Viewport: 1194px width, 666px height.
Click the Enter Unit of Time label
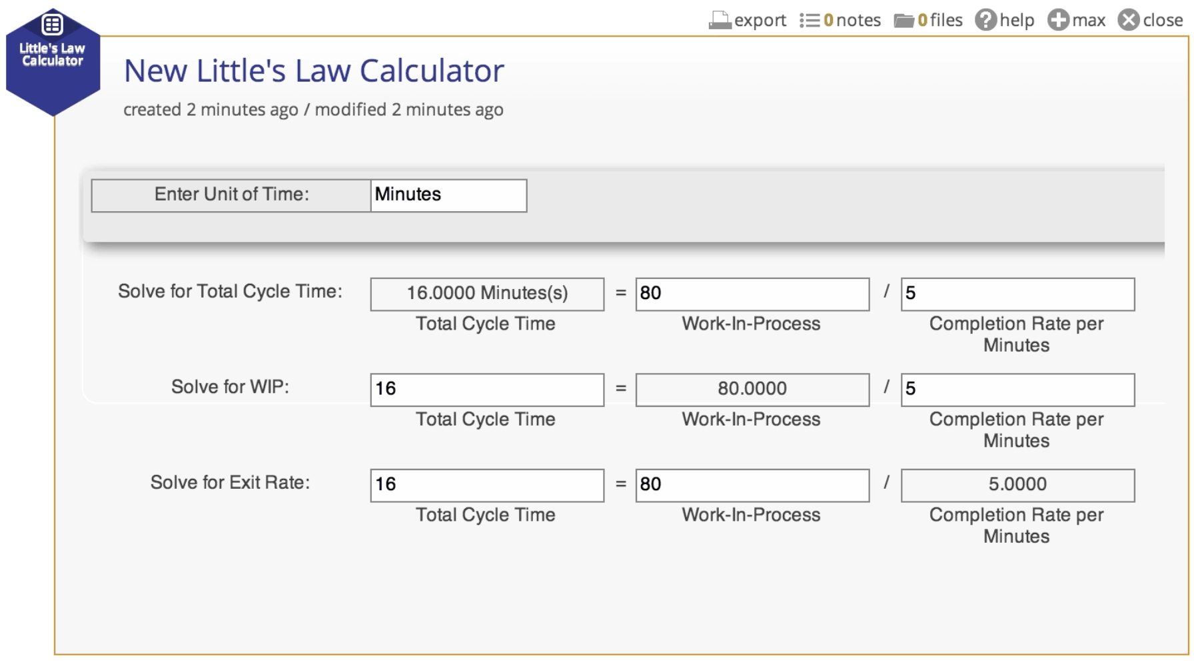pos(231,194)
